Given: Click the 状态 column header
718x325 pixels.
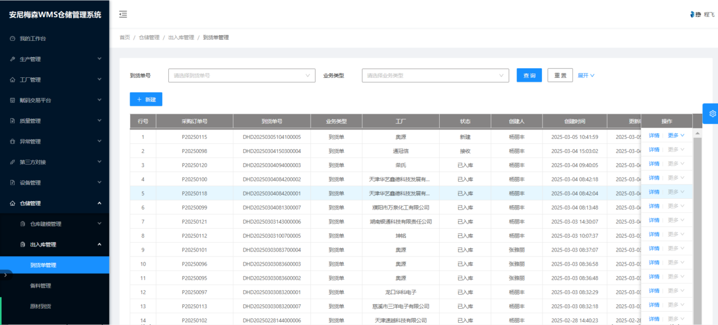Looking at the screenshot, I should (466, 121).
